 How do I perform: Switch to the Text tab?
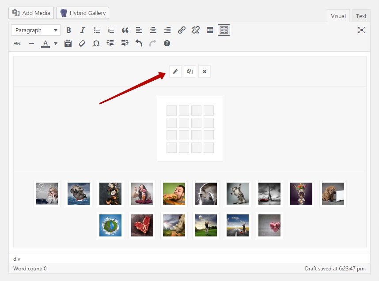pos(361,16)
